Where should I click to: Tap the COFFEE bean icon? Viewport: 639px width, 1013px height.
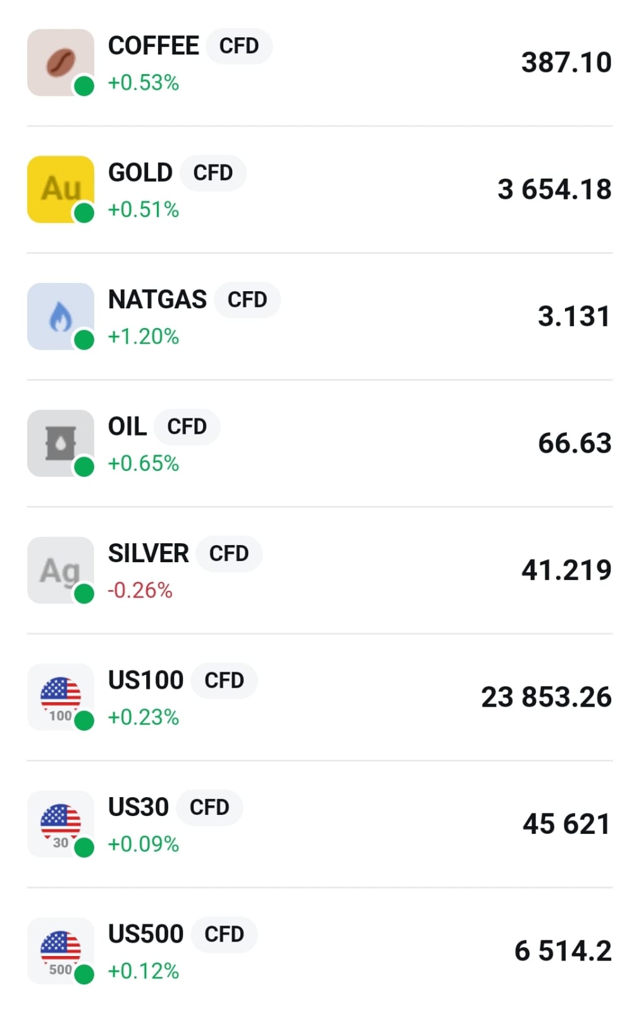coord(60,62)
